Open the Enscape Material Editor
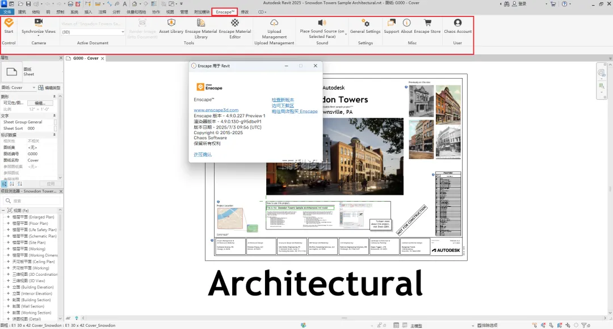The image size is (613, 329). 235,28
